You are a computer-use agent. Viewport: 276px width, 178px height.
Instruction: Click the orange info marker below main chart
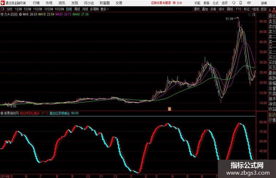point(169,109)
